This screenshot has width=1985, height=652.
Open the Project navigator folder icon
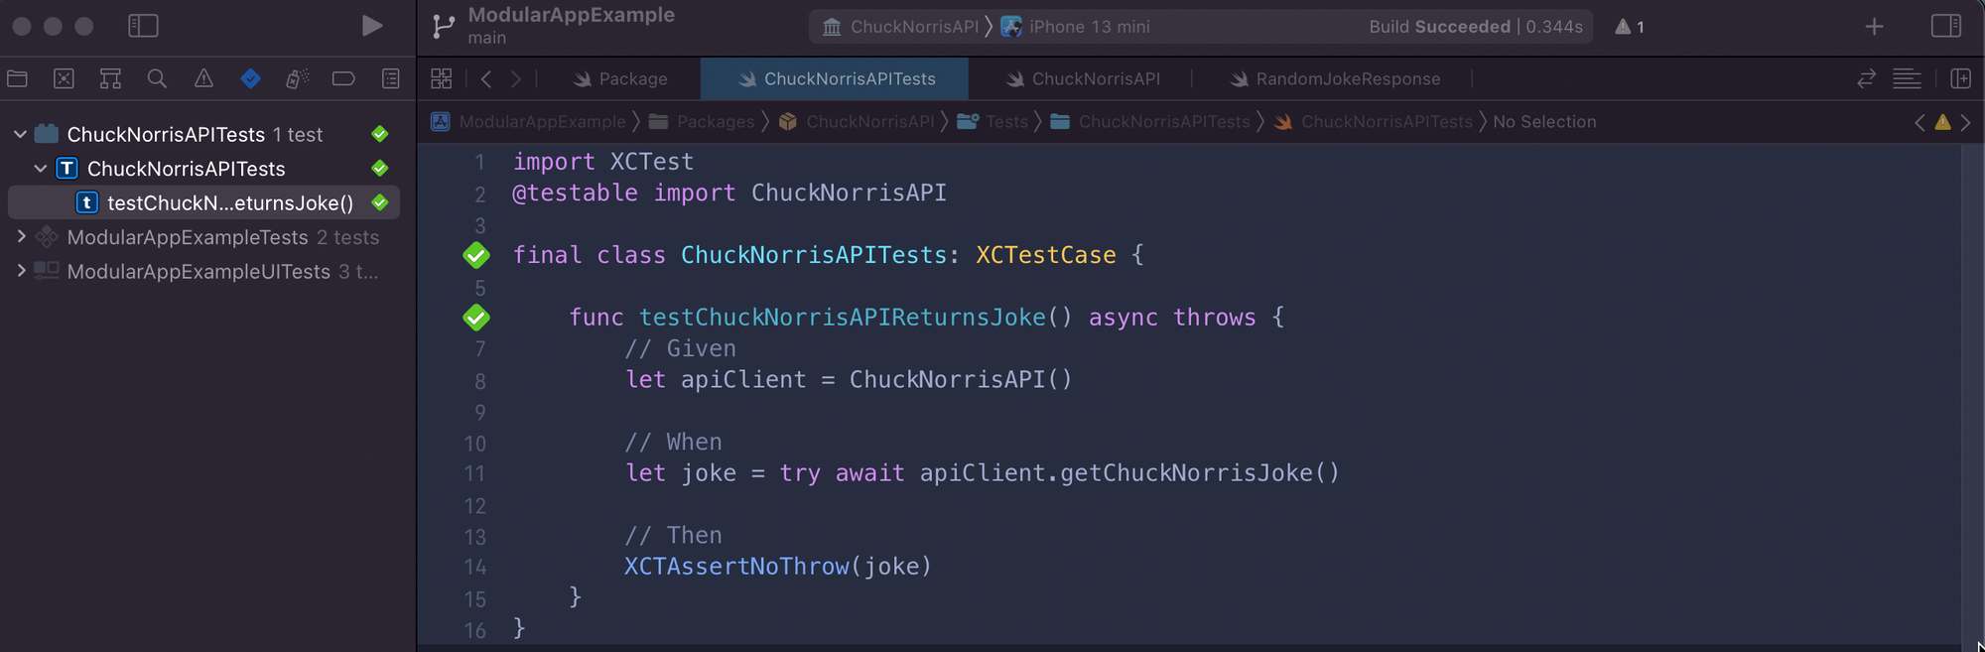pyautogui.click(x=18, y=78)
